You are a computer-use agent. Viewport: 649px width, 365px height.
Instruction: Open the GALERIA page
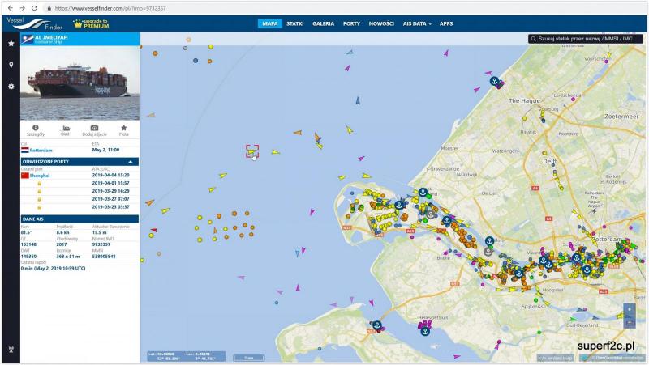[323, 23]
